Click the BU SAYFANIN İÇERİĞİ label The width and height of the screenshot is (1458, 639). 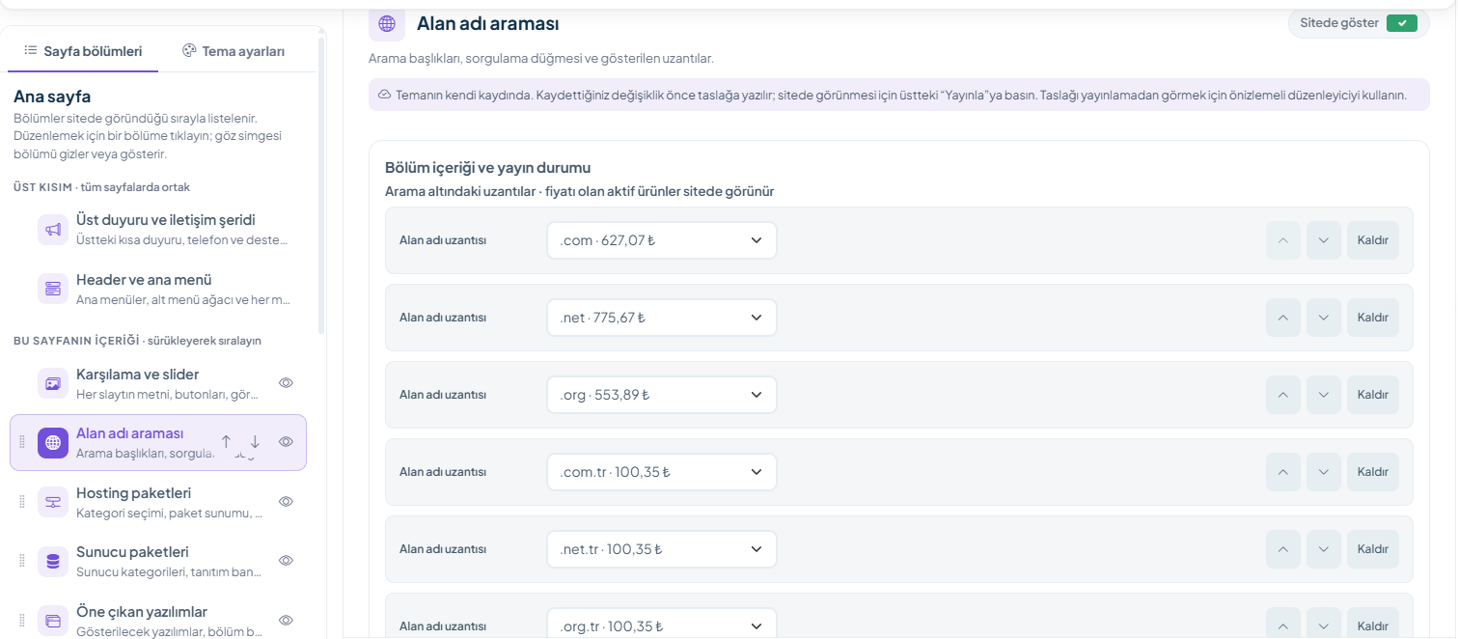coord(76,341)
